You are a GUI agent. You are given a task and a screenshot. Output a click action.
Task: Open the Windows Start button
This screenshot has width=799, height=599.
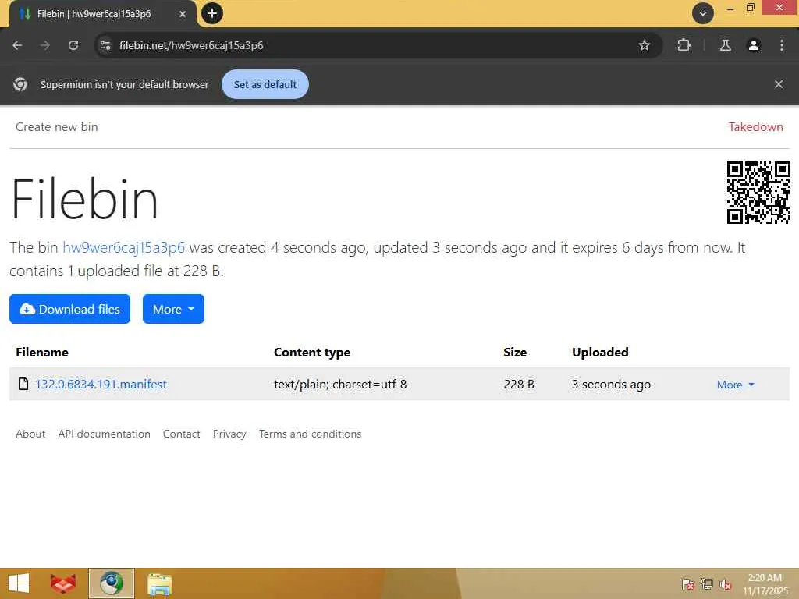pyautogui.click(x=19, y=583)
